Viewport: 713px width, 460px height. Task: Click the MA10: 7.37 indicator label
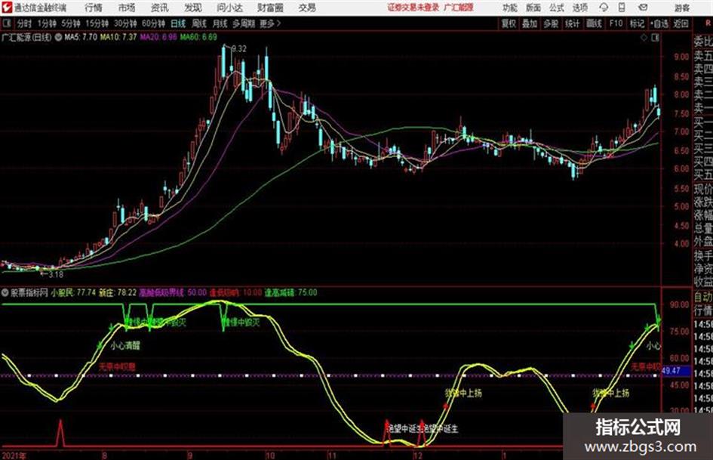pyautogui.click(x=118, y=37)
